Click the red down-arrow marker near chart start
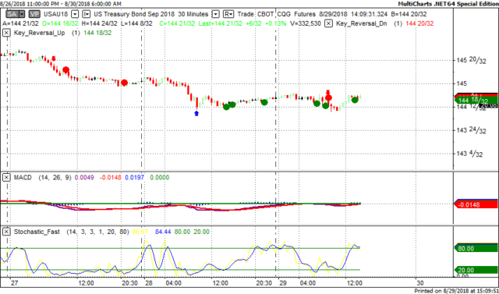499x294 pixels. click(x=54, y=58)
